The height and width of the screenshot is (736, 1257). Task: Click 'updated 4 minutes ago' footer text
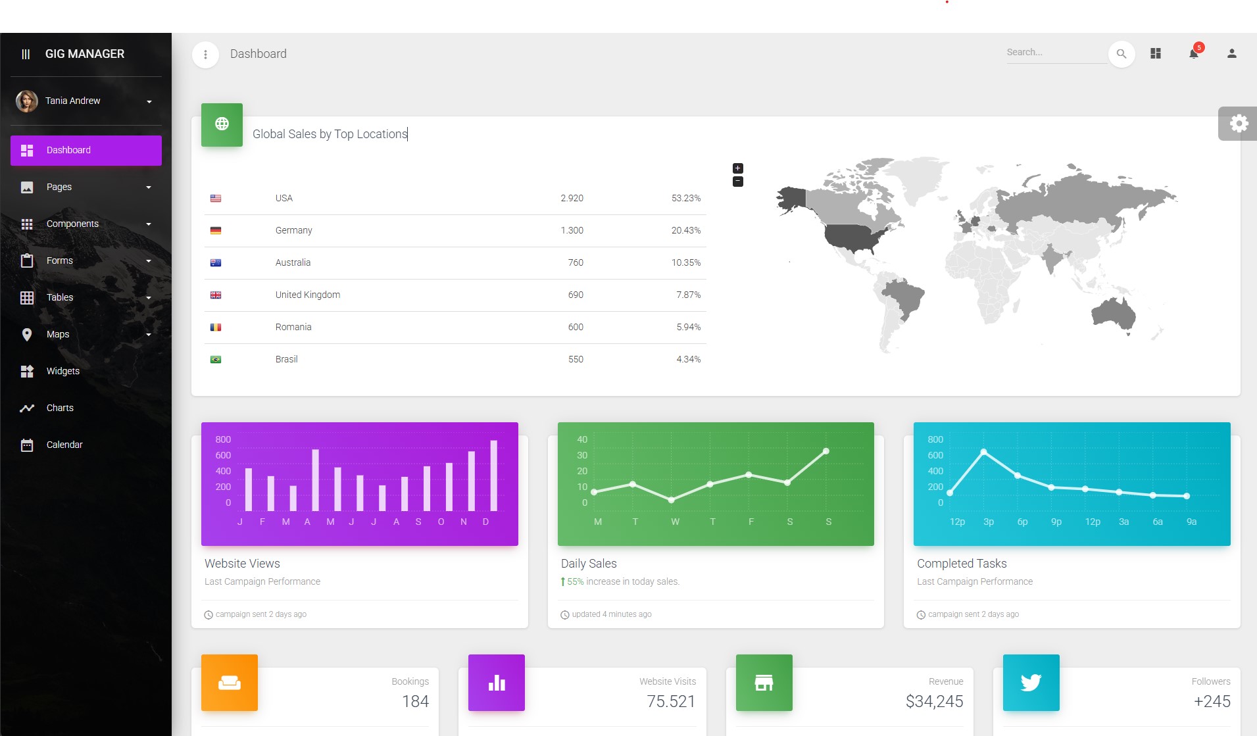point(612,614)
